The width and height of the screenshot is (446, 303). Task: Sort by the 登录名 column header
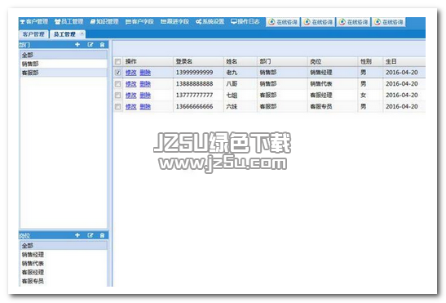[x=198, y=61]
